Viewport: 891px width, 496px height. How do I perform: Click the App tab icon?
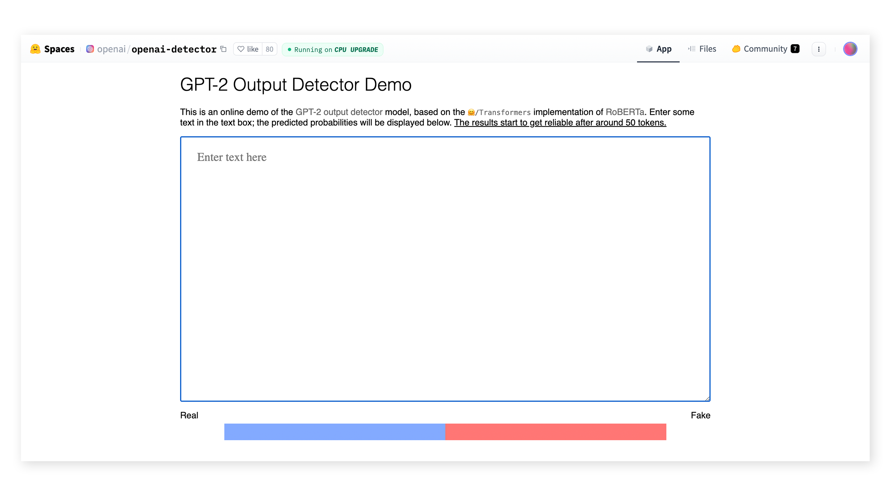coord(648,48)
